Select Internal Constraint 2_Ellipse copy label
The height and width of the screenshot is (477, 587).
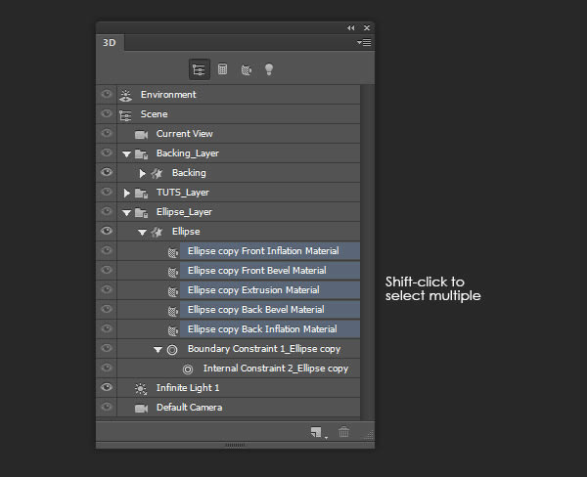click(276, 369)
